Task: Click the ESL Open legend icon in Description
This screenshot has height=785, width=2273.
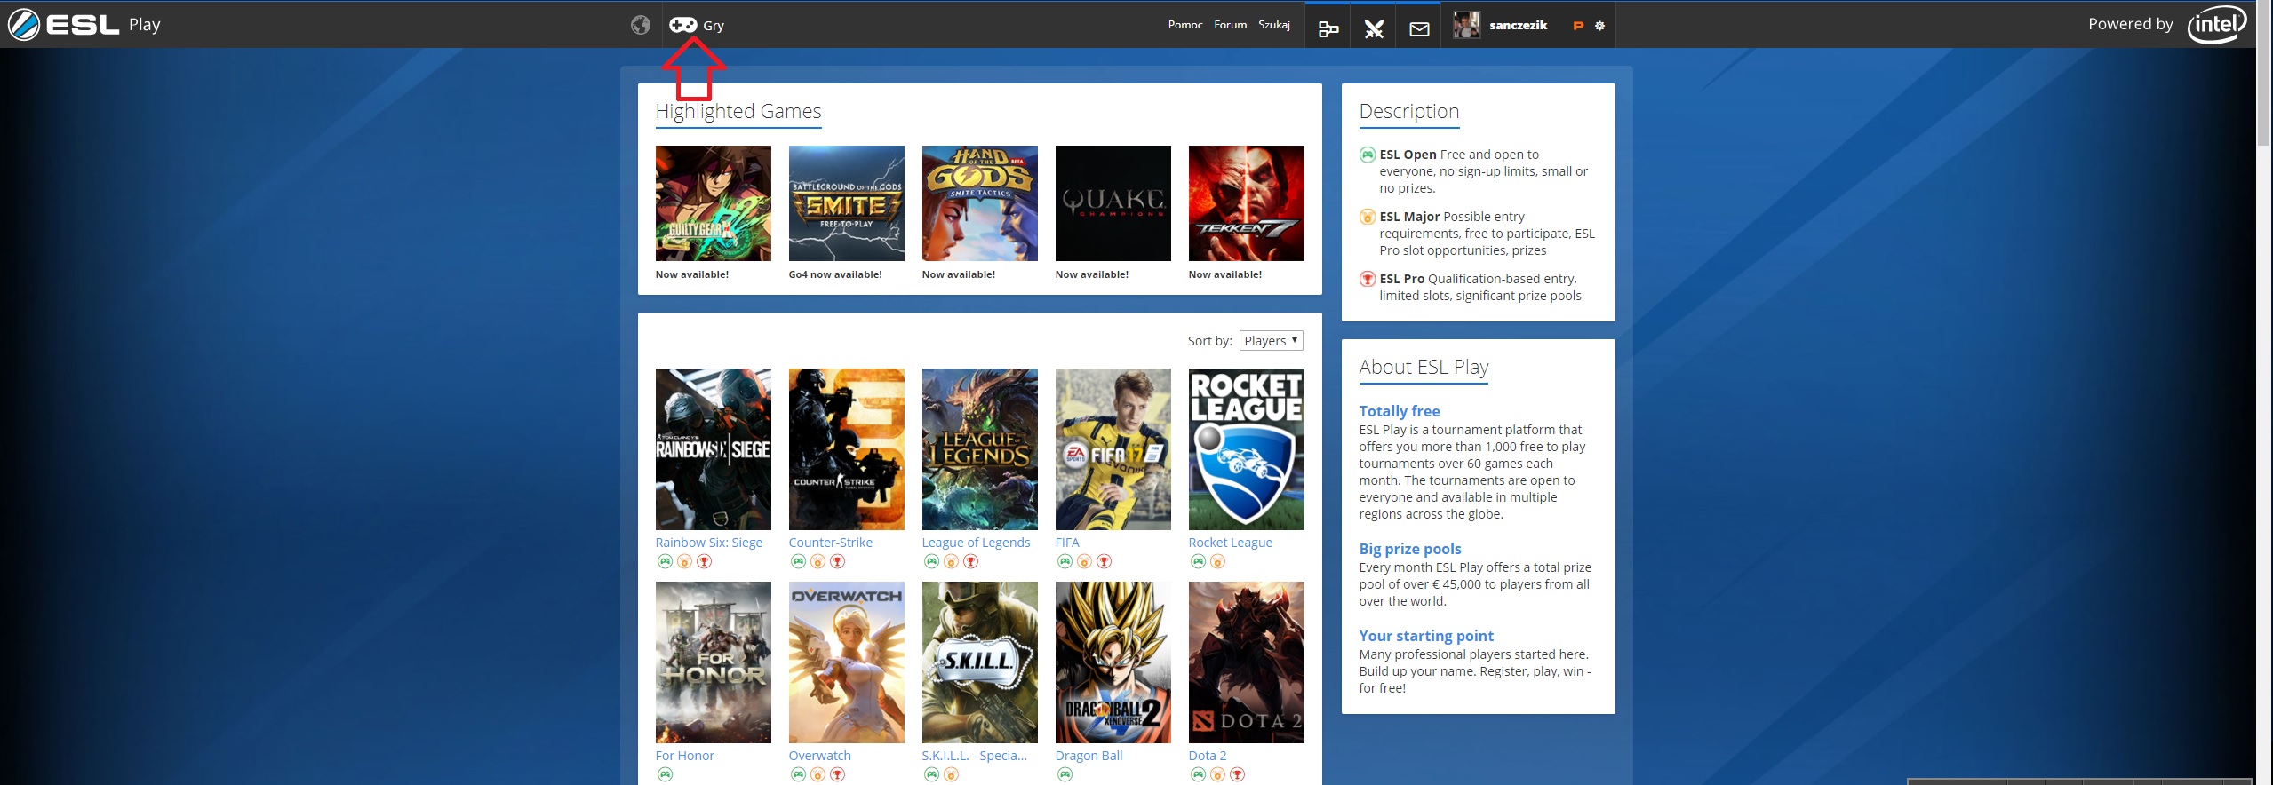Action: click(1368, 155)
